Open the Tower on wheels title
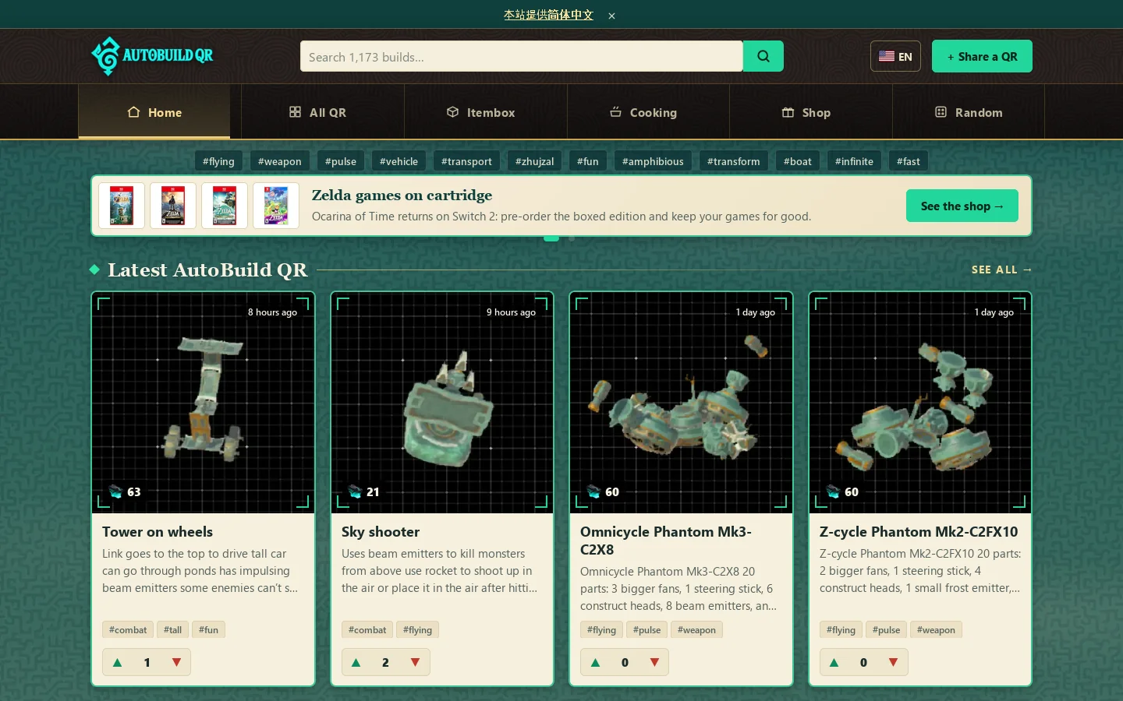The height and width of the screenshot is (701, 1123). click(x=158, y=532)
